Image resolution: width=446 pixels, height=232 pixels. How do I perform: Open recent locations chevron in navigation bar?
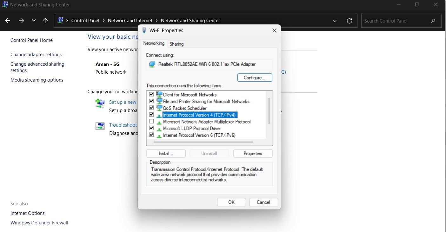tap(34, 21)
